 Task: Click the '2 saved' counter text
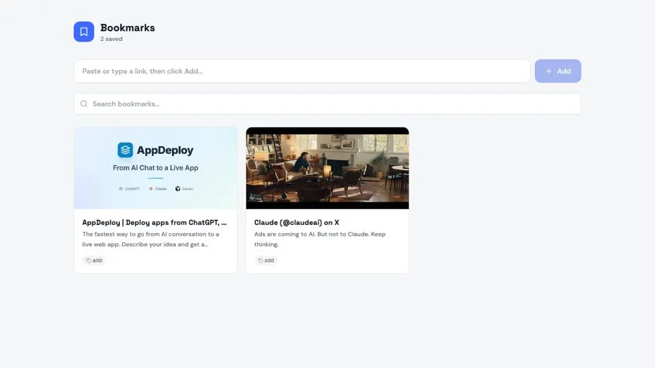111,40
